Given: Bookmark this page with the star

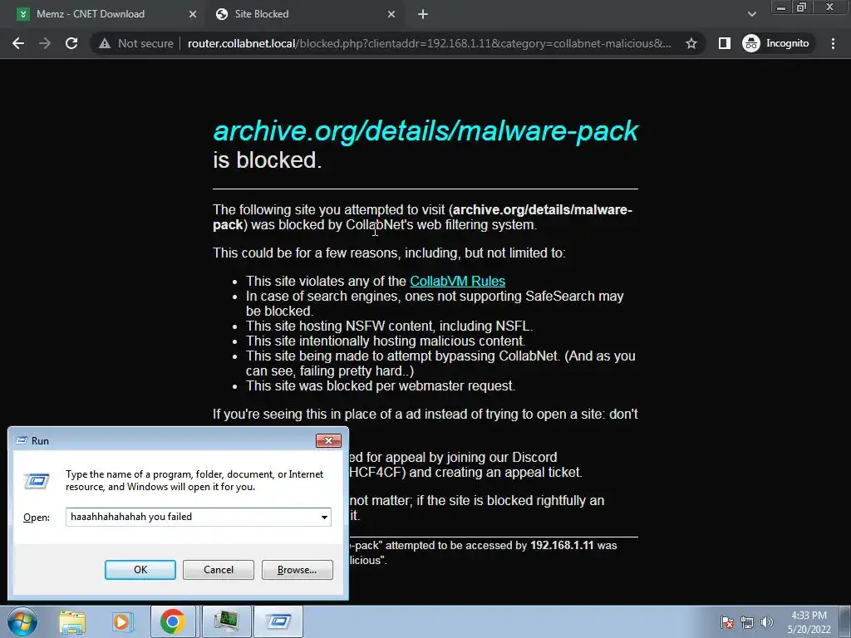Looking at the screenshot, I should point(691,43).
